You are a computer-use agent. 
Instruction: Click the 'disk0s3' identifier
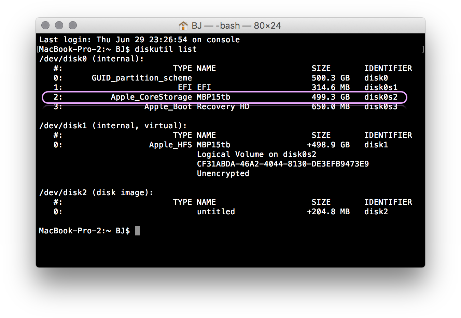tap(381, 106)
